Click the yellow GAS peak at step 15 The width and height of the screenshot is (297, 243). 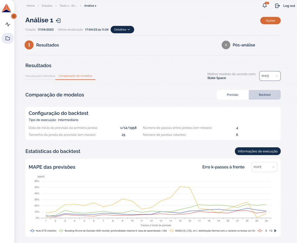180,186
